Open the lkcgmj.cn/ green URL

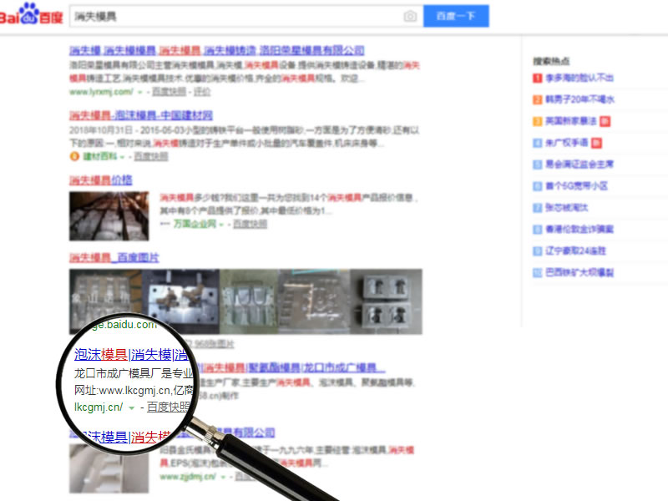99,407
